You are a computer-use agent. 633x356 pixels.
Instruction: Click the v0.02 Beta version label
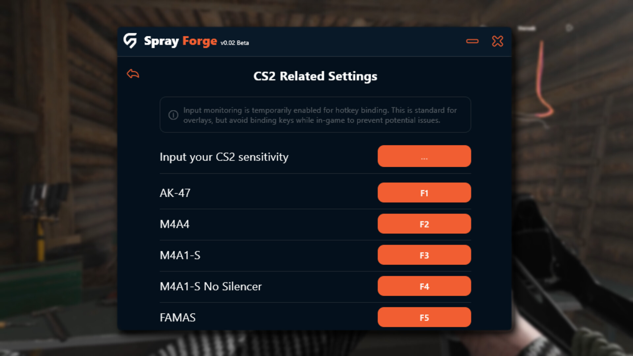pyautogui.click(x=235, y=43)
